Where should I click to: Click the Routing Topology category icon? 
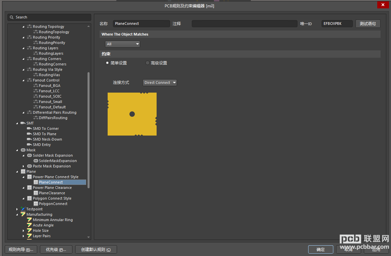click(x=30, y=27)
